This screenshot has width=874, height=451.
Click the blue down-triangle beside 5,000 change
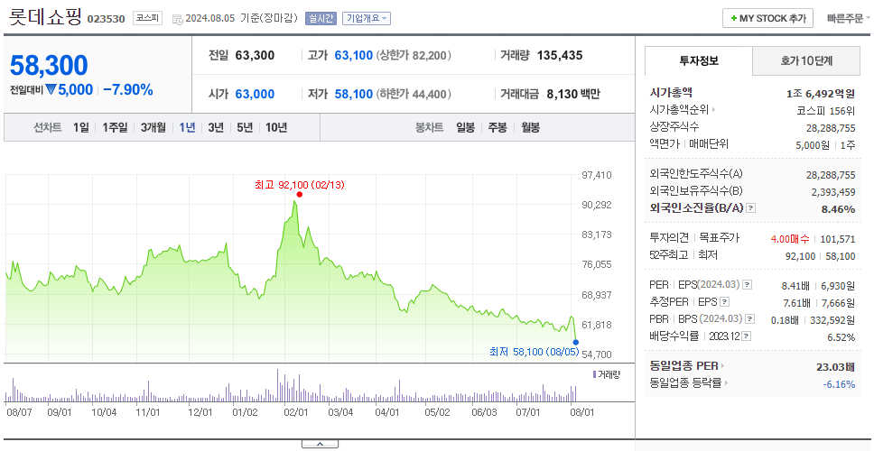[51, 89]
